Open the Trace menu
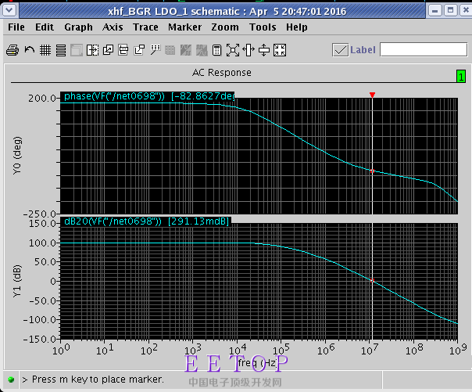The image size is (472, 392). pos(145,27)
